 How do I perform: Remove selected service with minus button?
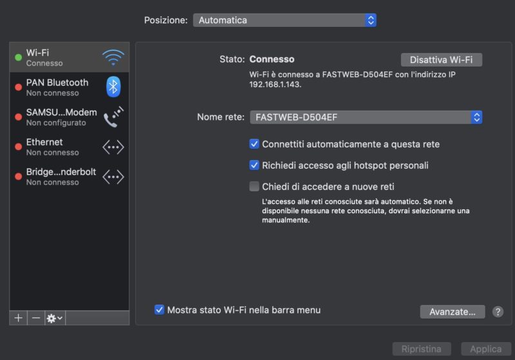point(36,318)
